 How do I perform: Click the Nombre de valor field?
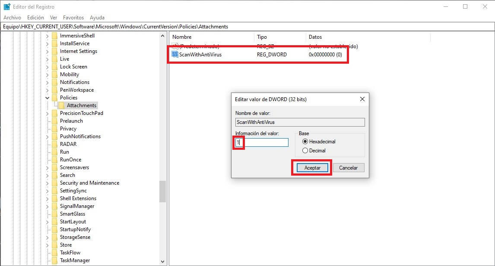click(300, 122)
